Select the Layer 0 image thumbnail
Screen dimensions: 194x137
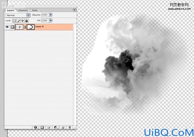[19, 27]
